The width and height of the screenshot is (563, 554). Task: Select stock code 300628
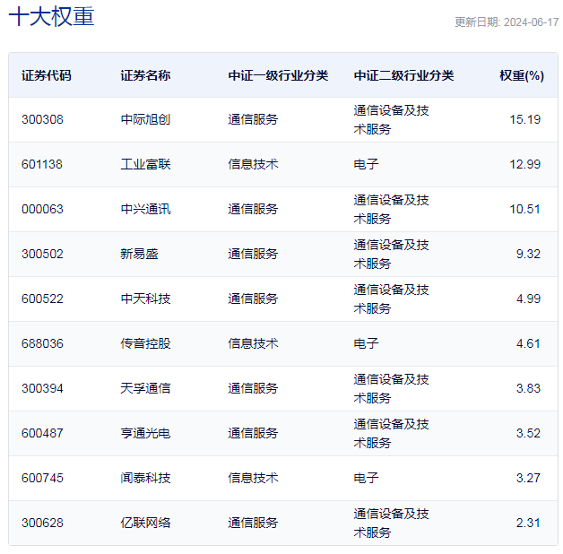click(x=42, y=524)
